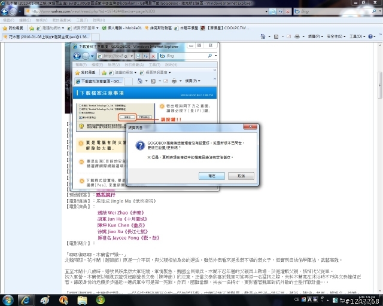Open 房祖名 Jaycee Fong link

click(x=128, y=238)
